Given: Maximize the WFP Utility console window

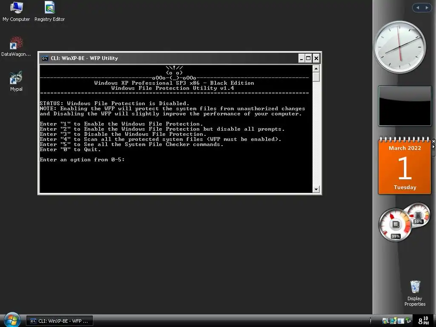Looking at the screenshot, I should (x=308, y=58).
